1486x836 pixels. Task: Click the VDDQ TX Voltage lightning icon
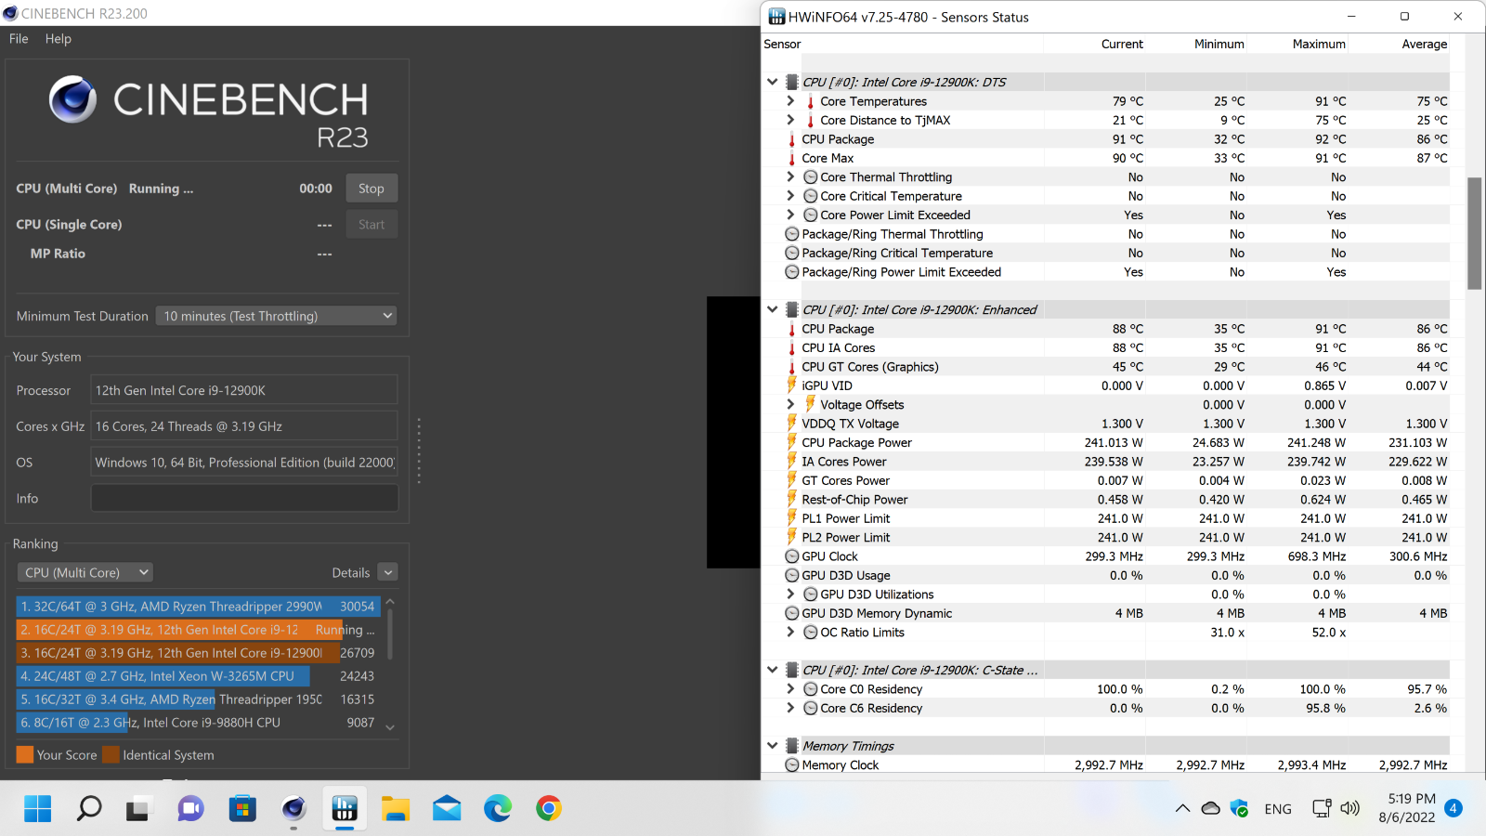(792, 423)
